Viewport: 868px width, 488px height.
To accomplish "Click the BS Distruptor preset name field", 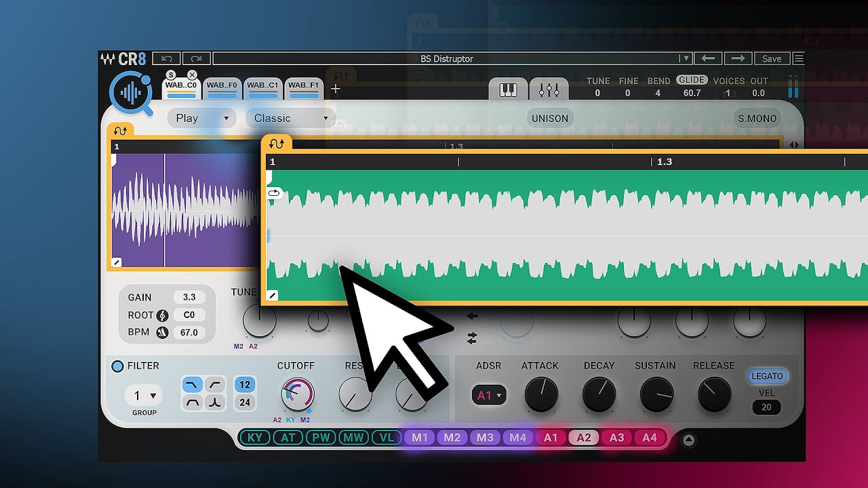I will (447, 59).
